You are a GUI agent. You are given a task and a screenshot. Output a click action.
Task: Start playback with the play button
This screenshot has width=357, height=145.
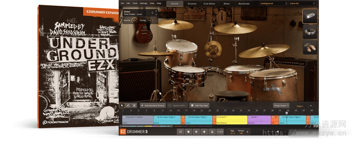tap(196, 131)
